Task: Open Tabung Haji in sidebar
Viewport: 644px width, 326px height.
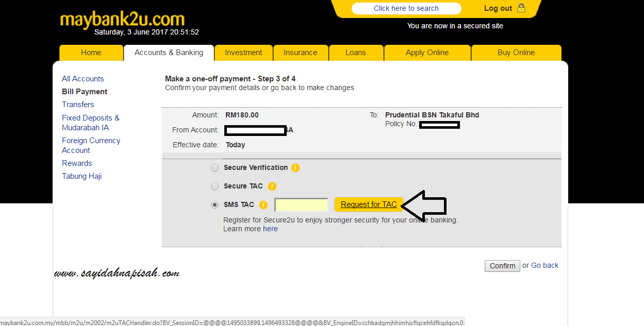Action: [81, 176]
